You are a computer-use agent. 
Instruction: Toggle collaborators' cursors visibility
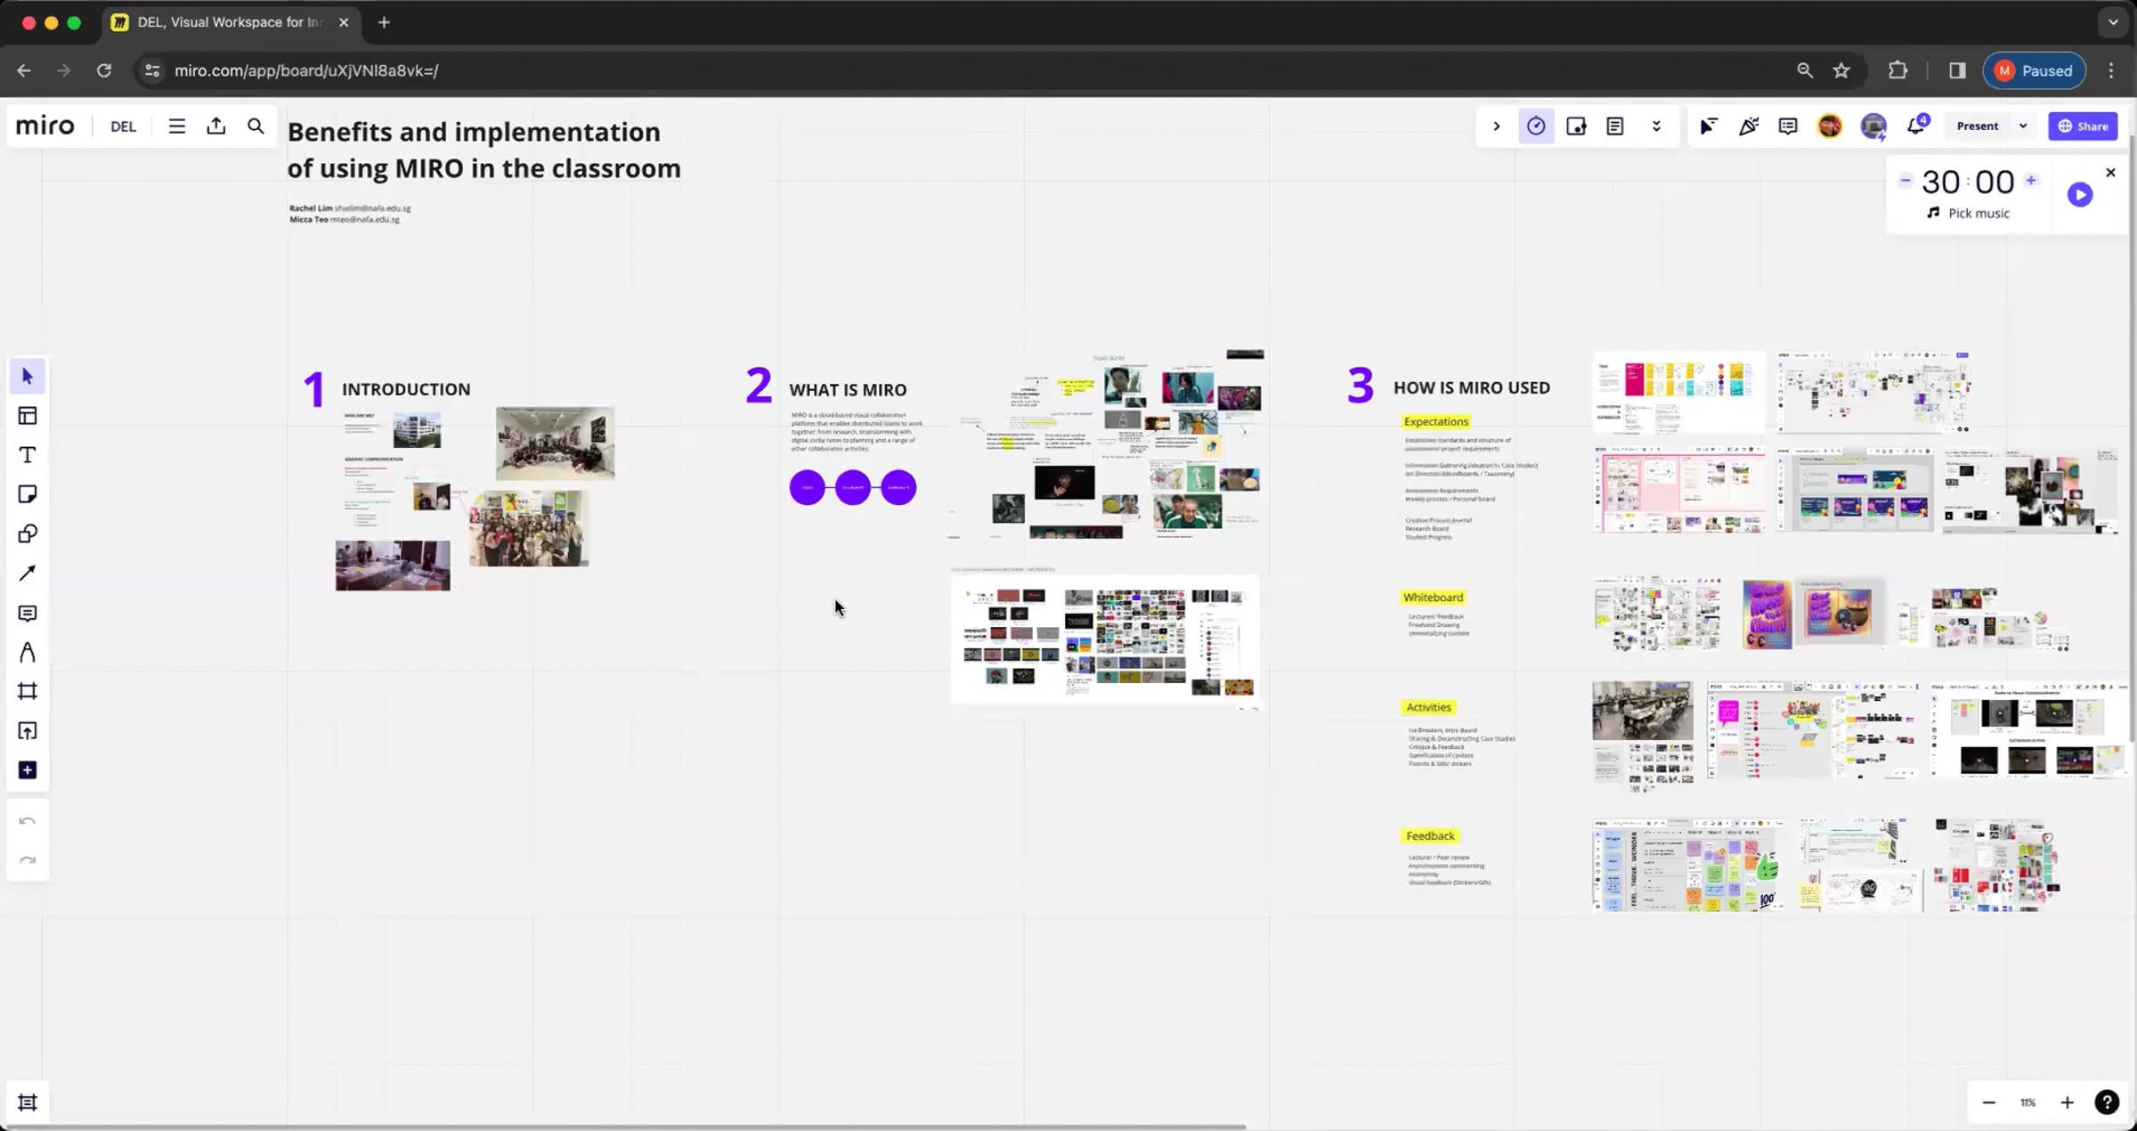pyautogui.click(x=1709, y=126)
